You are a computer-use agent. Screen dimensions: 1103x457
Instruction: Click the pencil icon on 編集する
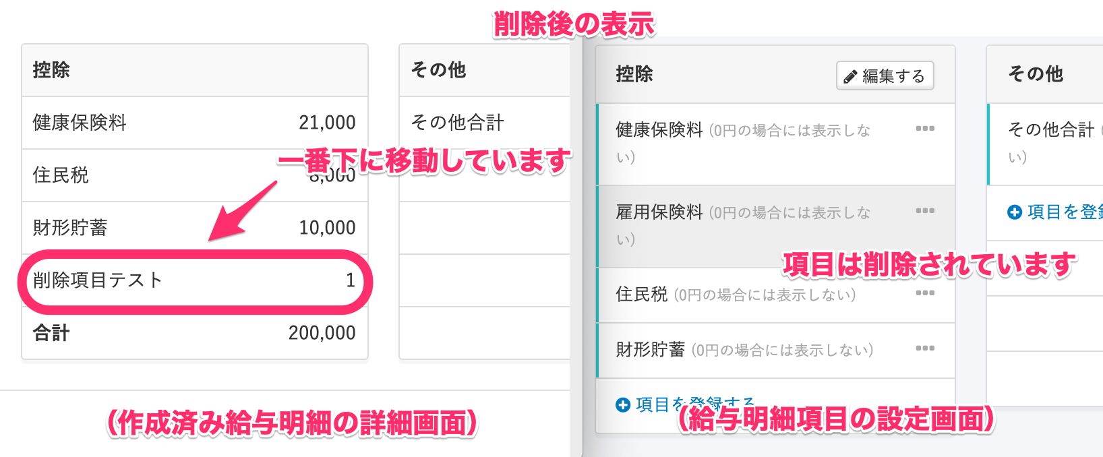pyautogui.click(x=851, y=76)
